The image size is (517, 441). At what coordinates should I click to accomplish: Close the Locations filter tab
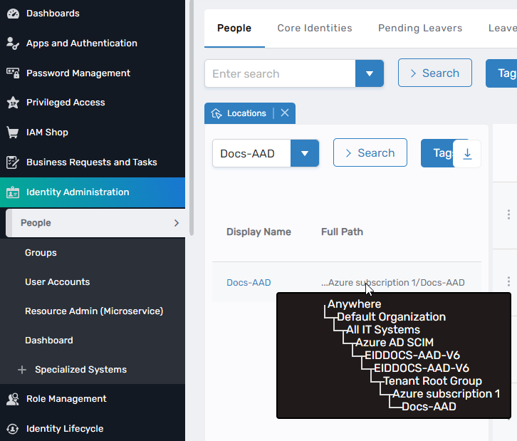[285, 113]
